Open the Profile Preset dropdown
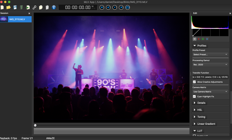The width and height of the screenshot is (232, 140). [x=210, y=54]
